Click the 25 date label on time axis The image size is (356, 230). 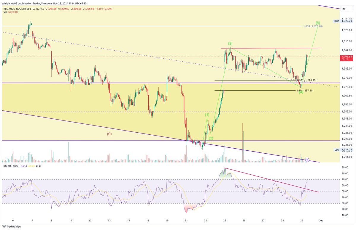225,221
